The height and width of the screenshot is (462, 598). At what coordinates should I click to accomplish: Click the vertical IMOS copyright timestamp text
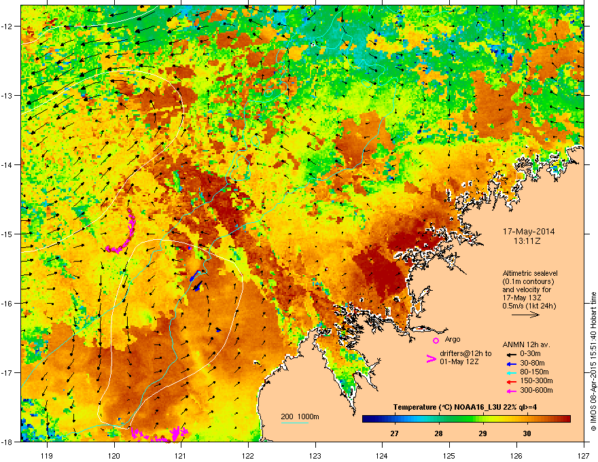click(x=593, y=361)
